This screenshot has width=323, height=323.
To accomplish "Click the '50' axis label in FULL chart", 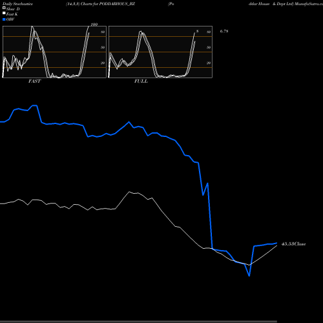I will pyautogui.click(x=209, y=47).
